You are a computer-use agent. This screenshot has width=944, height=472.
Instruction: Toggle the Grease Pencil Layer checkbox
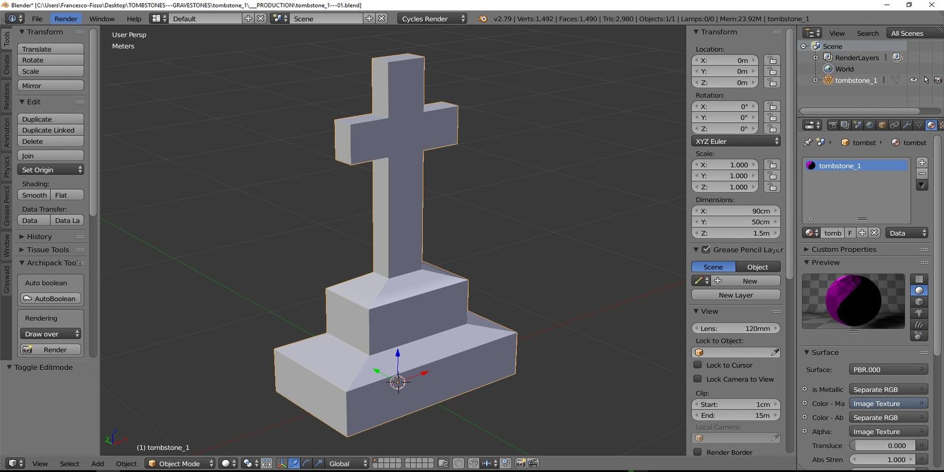point(706,249)
